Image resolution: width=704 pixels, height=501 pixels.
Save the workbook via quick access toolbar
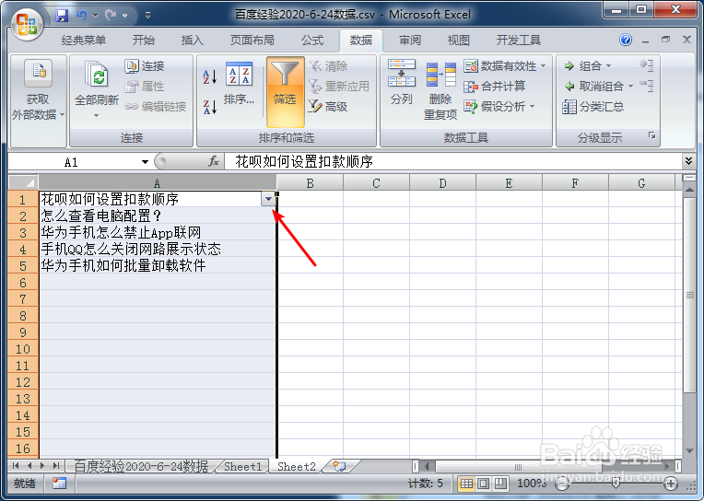(62, 16)
